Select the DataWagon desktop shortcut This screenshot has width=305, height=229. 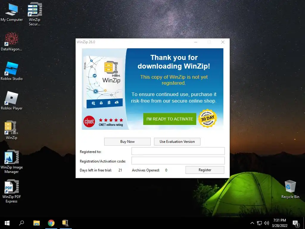click(12, 42)
